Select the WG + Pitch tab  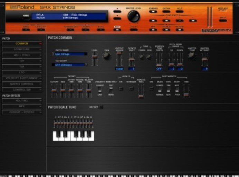pos(22,55)
